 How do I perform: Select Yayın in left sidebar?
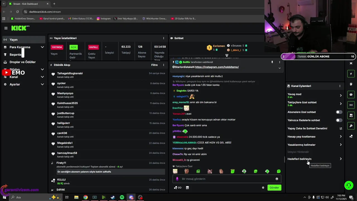click(24, 40)
